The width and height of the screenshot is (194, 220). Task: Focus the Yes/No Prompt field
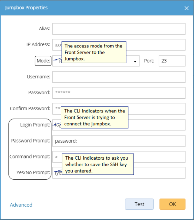[159, 173]
